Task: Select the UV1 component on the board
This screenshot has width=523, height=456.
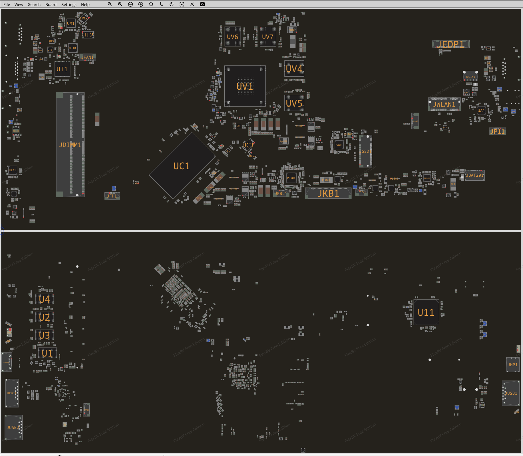Action: (x=245, y=86)
